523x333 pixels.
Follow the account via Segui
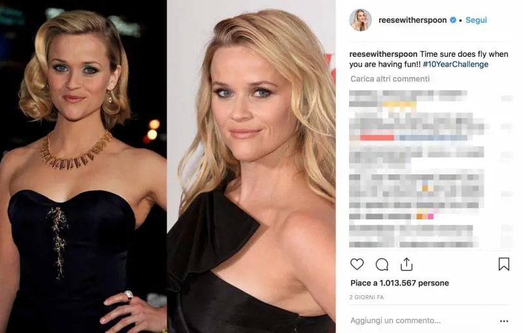[476, 20]
